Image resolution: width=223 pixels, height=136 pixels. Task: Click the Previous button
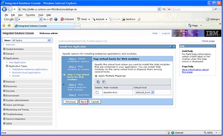coord(71,102)
